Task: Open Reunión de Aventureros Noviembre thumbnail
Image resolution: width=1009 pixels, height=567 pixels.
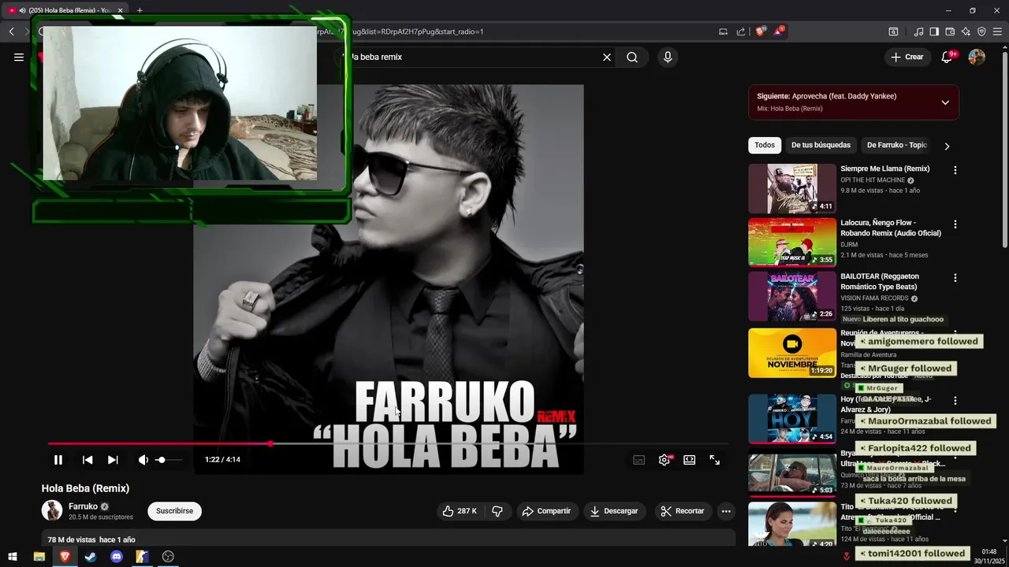Action: click(792, 353)
